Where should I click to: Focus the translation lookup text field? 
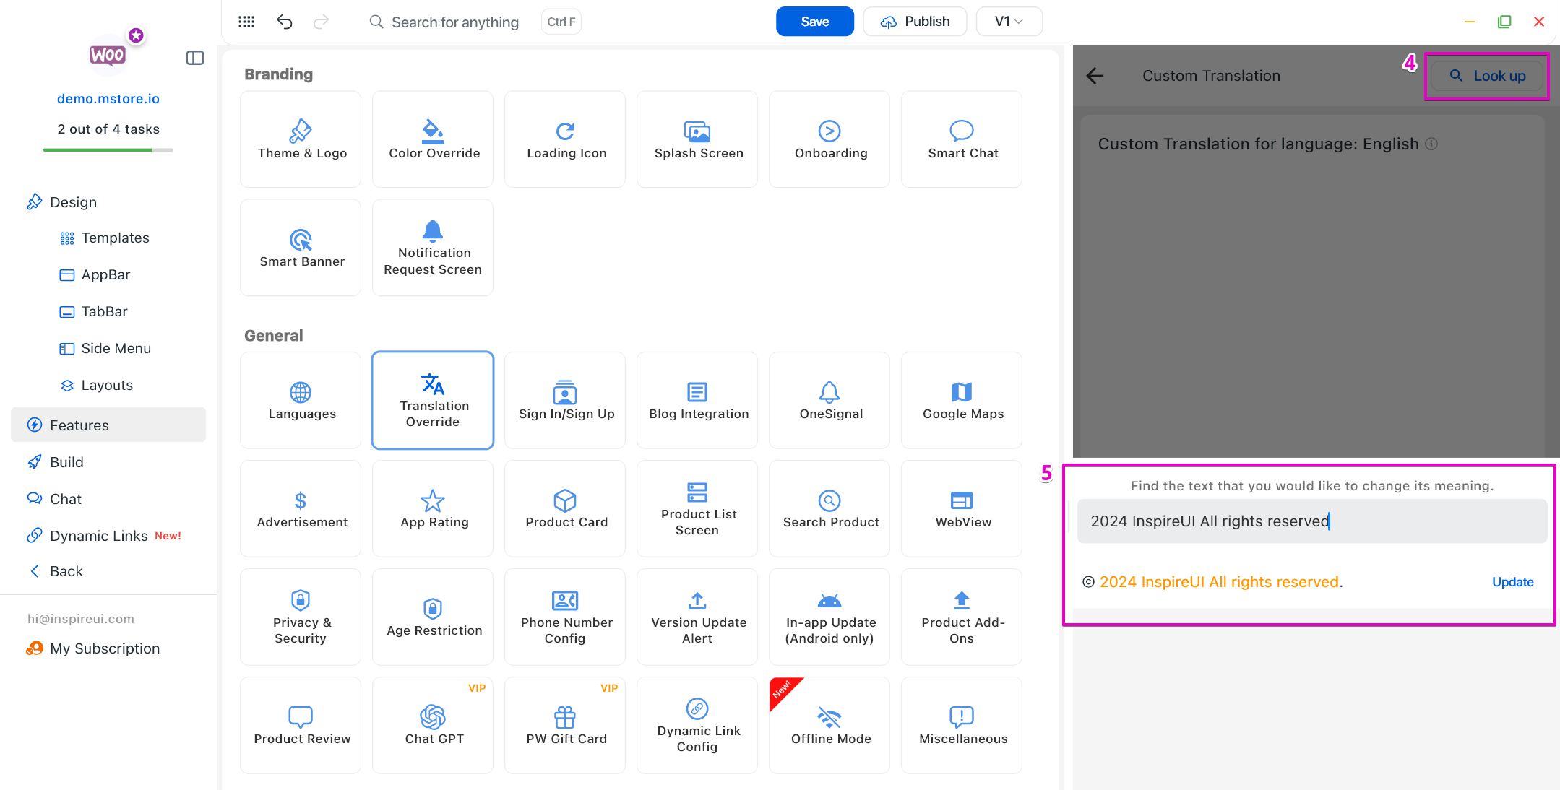coord(1311,521)
